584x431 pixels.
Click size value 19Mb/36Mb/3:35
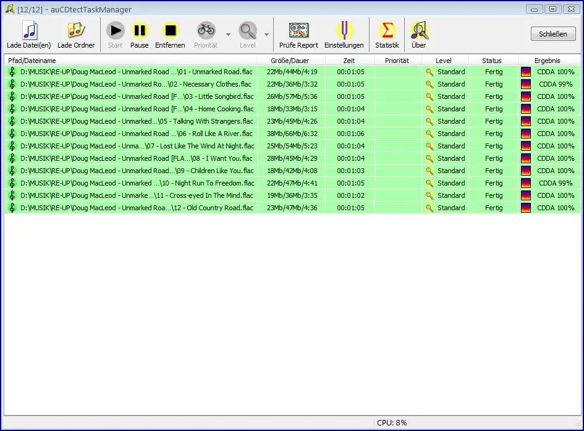292,195
